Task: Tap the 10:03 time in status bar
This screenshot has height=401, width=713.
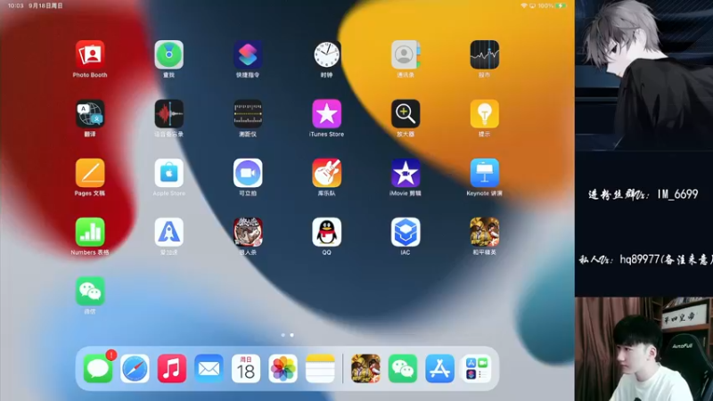Action: pyautogui.click(x=15, y=6)
